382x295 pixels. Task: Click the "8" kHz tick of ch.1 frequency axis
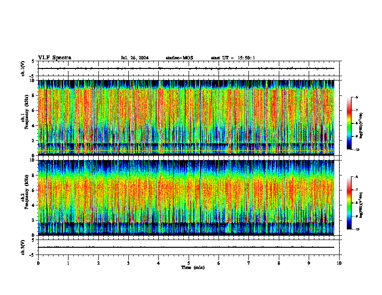[x=34, y=95]
